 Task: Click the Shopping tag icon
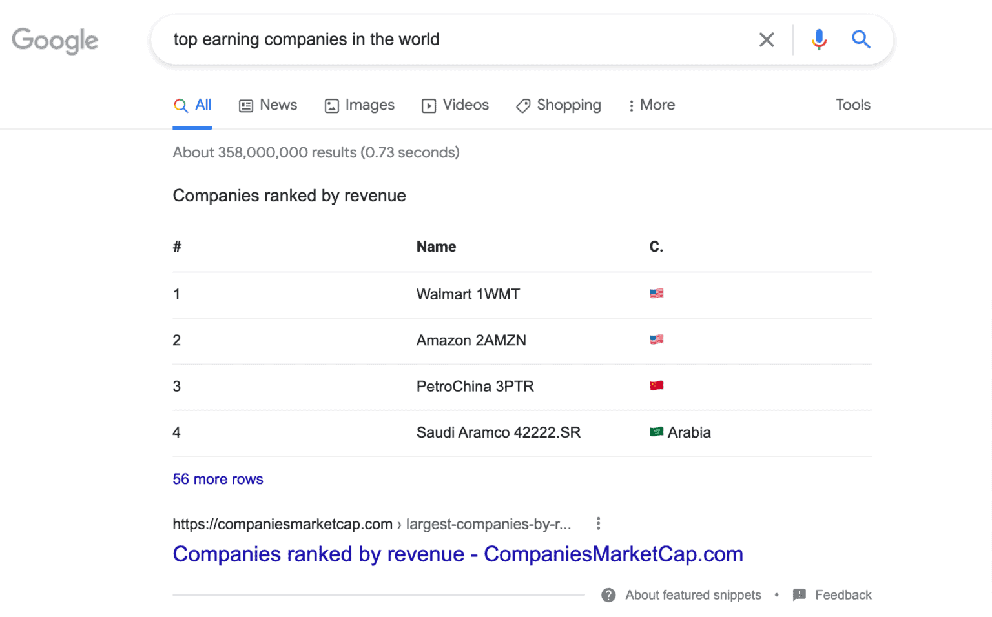pos(522,105)
